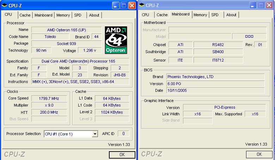
Task: Open the Cache tab in left CPU-Z window
Action: [x=25, y=15]
